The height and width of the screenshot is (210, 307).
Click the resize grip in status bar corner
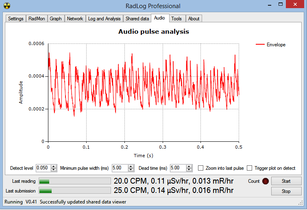point(300,203)
